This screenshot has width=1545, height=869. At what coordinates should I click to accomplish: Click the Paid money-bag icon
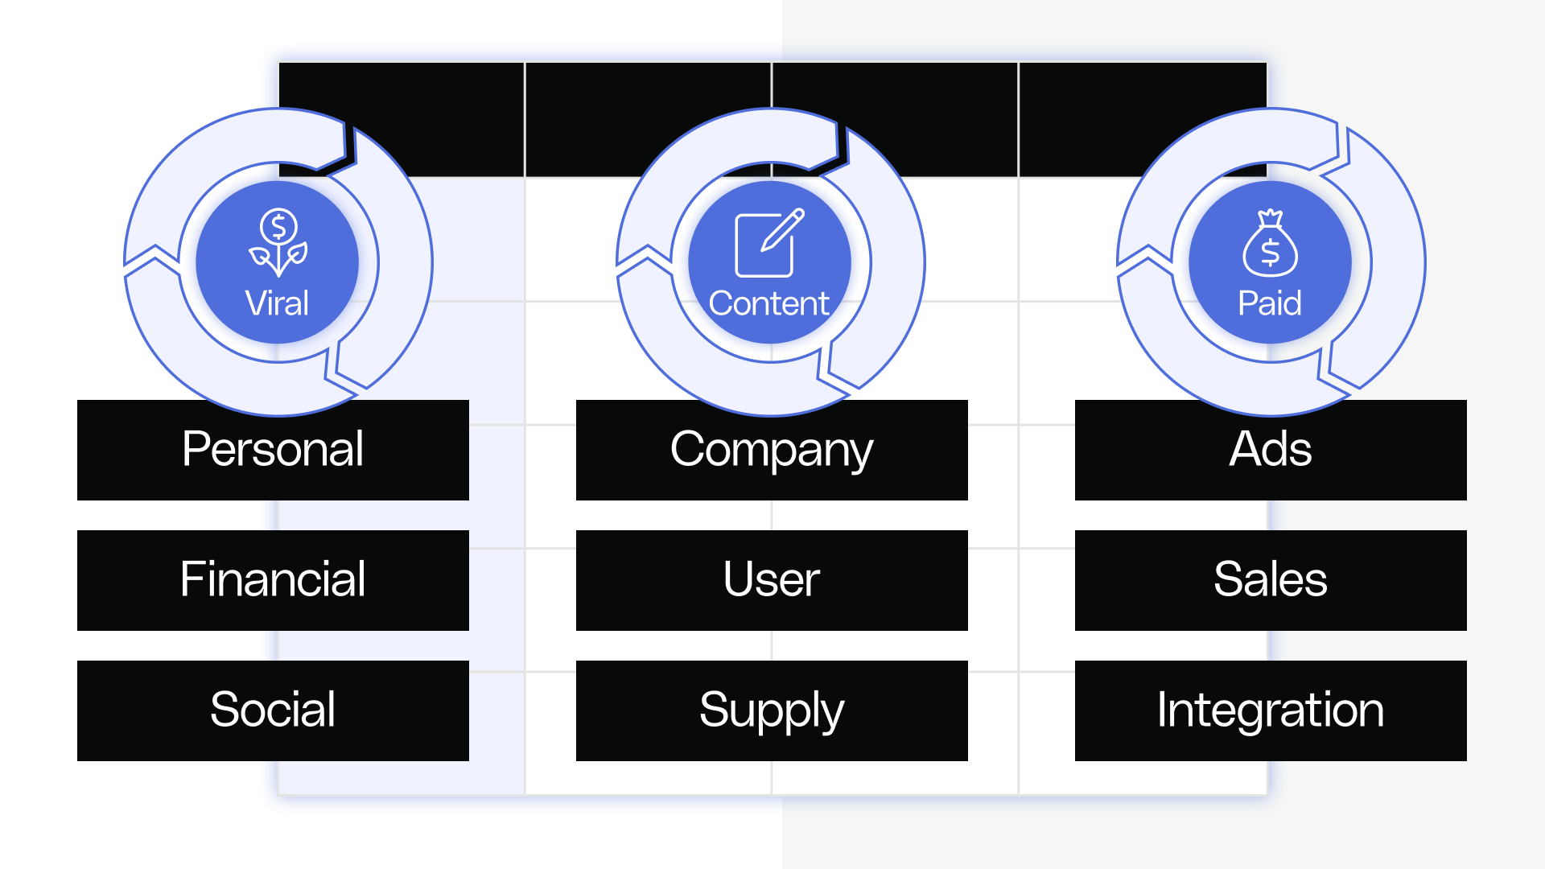[1270, 243]
